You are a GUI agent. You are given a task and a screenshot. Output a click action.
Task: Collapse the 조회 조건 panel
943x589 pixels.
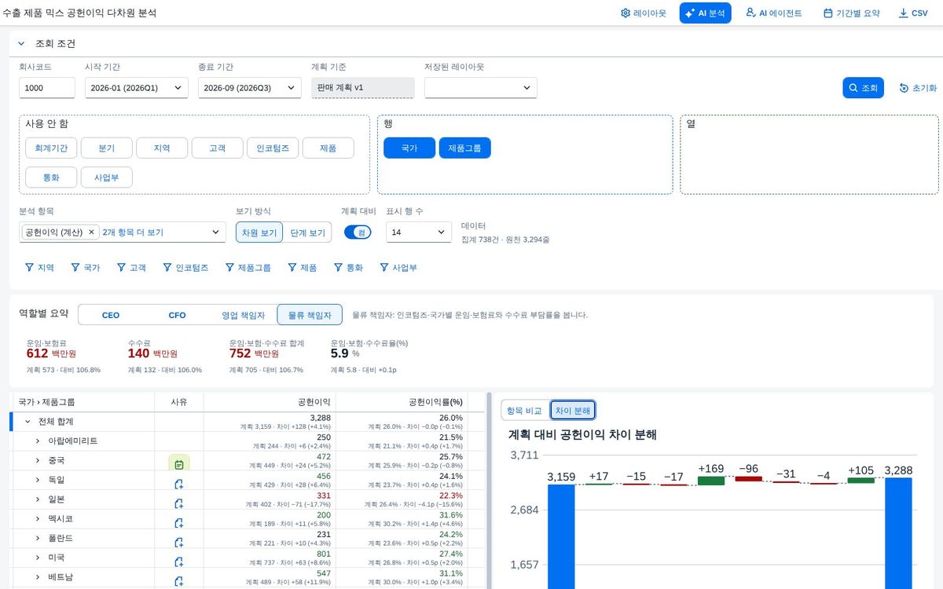click(21, 43)
